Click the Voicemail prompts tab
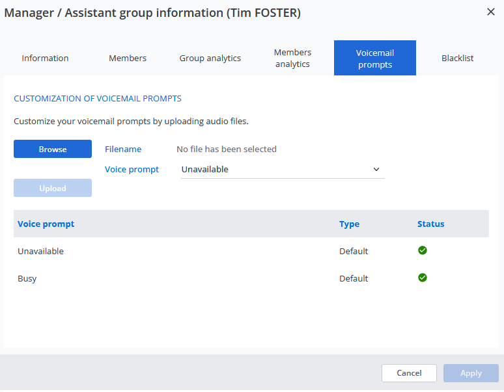Screen dimensions: 504x392 click(x=375, y=59)
